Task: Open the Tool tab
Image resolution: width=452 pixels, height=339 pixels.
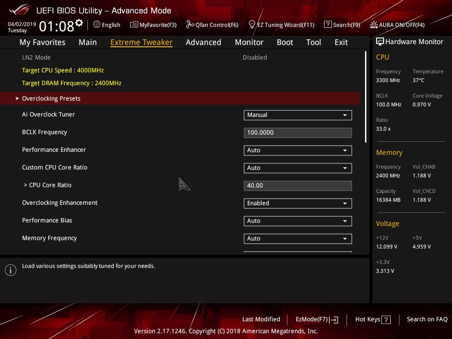Action: [313, 42]
